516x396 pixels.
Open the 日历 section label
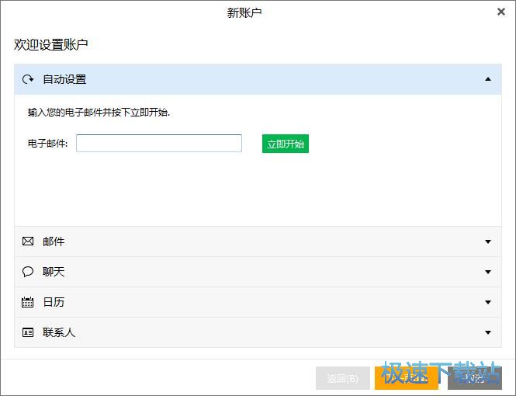point(54,302)
